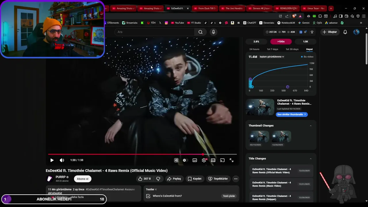Open thumbnail dated 12/20/2025 in changes
Image resolution: width=368 pixels, height=207 pixels.
[x=281, y=137]
